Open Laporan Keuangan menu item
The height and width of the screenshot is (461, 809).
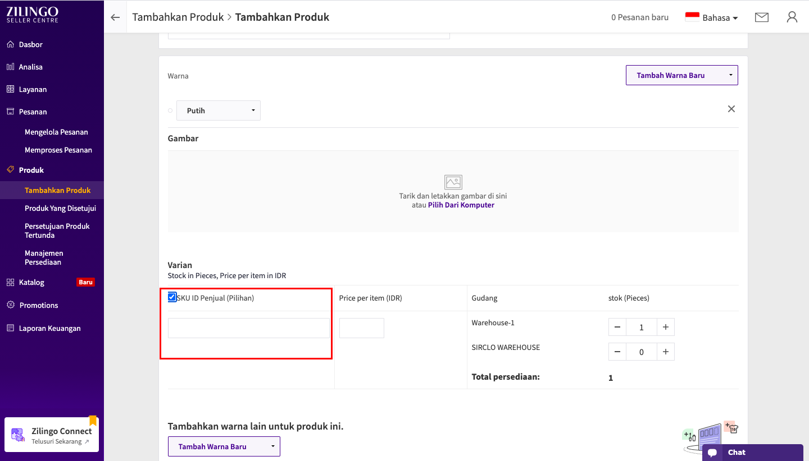click(x=50, y=328)
